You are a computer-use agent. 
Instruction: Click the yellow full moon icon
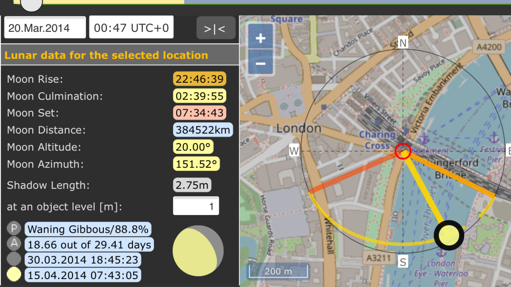pos(14,275)
